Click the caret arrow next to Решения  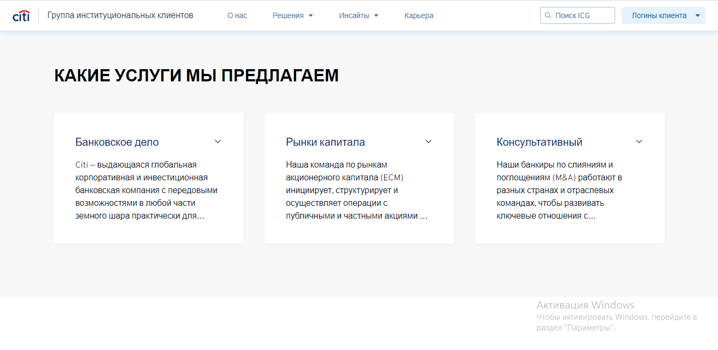(311, 16)
